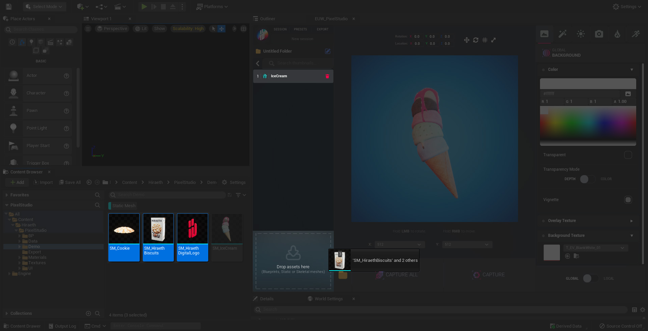Save the current level with floppy icon

point(9,6)
